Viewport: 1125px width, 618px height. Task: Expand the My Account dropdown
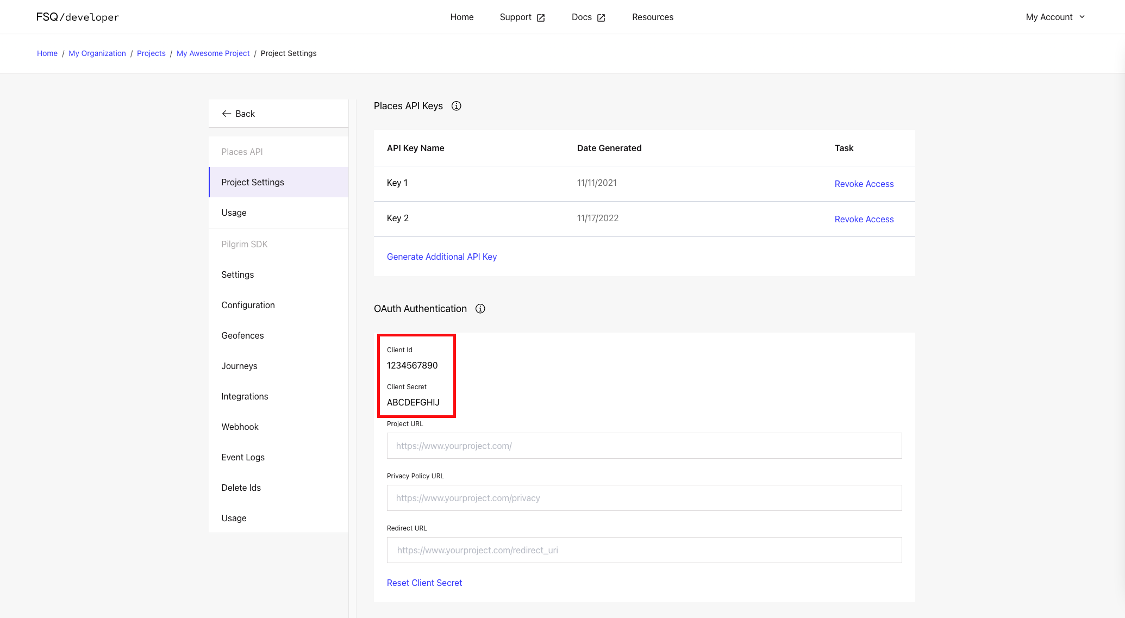click(x=1055, y=17)
